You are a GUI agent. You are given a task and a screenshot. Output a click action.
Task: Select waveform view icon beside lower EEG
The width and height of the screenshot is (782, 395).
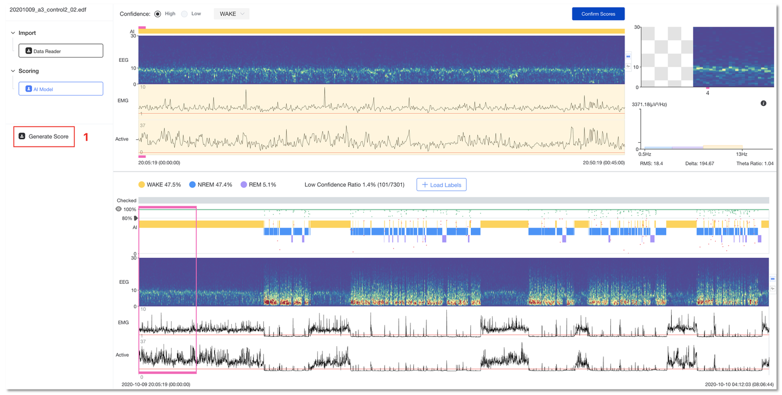point(773,289)
